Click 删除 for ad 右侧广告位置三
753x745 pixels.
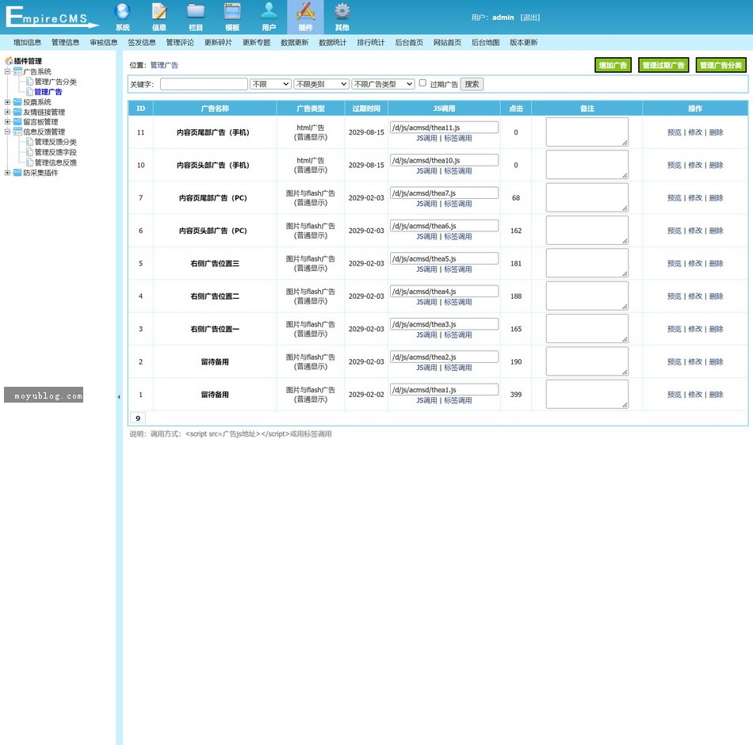tap(716, 263)
